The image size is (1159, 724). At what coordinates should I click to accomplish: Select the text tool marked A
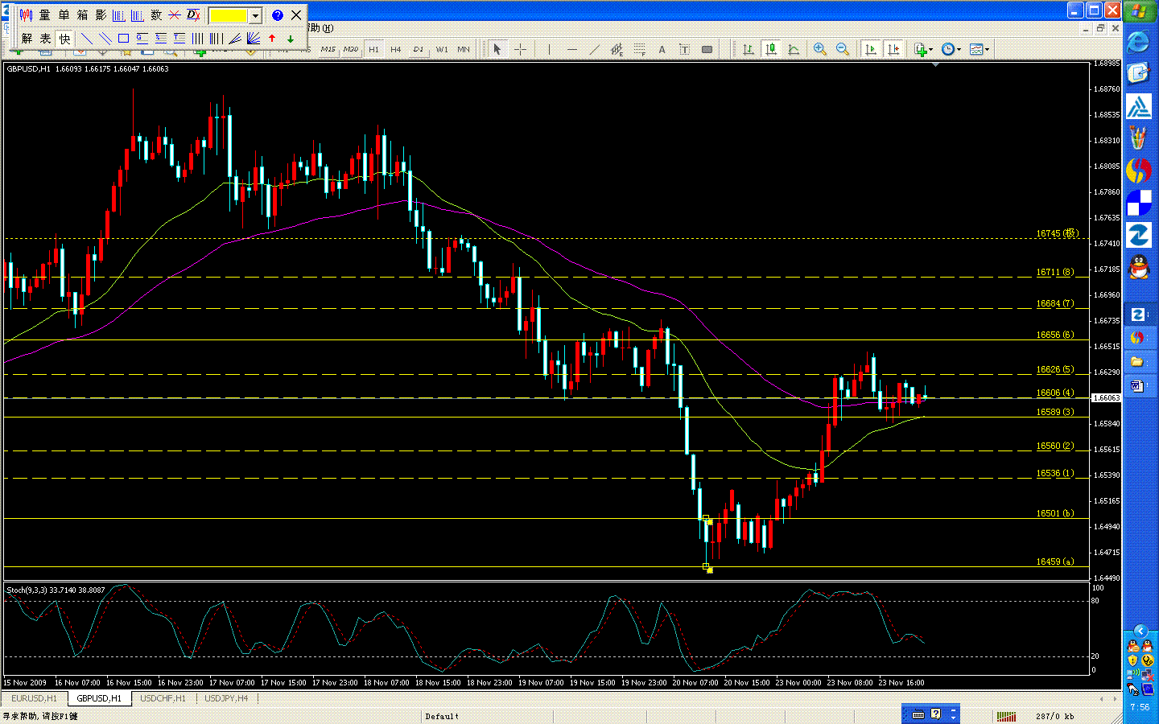tap(662, 50)
